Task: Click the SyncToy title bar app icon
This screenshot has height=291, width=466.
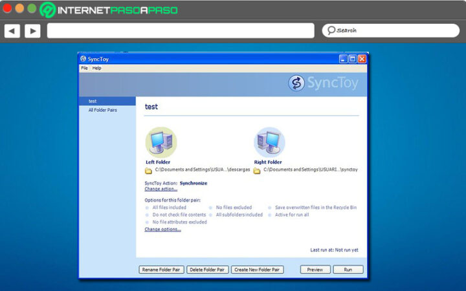Action: coord(83,59)
